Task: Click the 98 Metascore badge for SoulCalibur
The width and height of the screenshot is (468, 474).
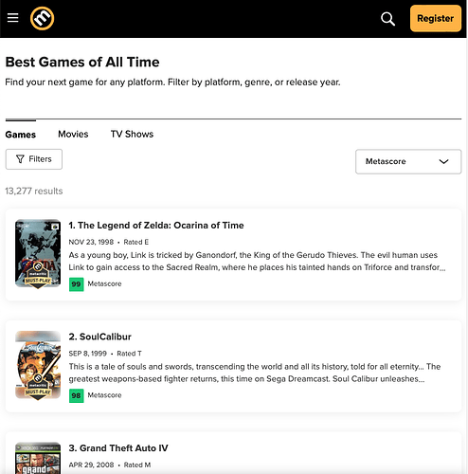Action: (x=77, y=395)
